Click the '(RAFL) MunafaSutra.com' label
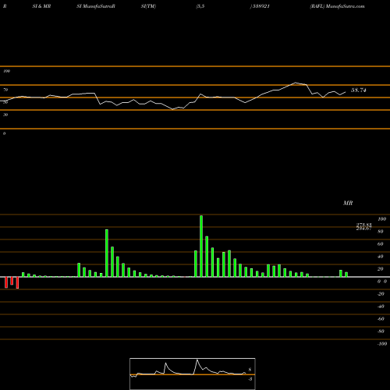Screen dimensions: 390x390 [x=337, y=6]
